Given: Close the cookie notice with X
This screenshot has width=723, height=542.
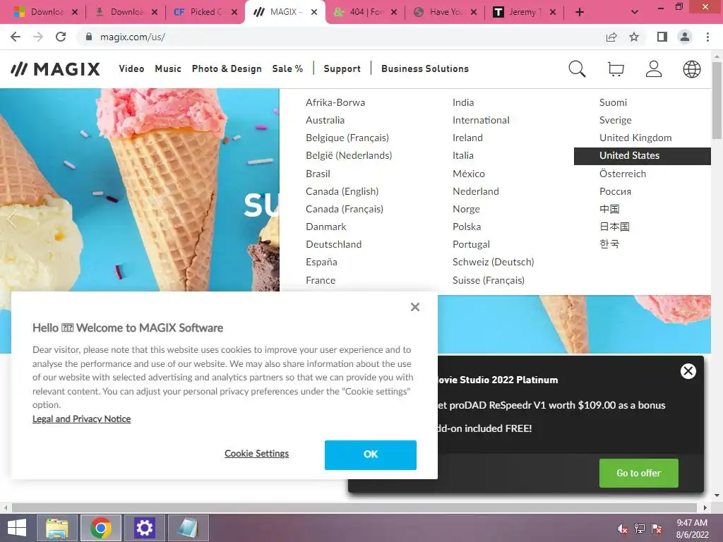Looking at the screenshot, I should pyautogui.click(x=415, y=307).
